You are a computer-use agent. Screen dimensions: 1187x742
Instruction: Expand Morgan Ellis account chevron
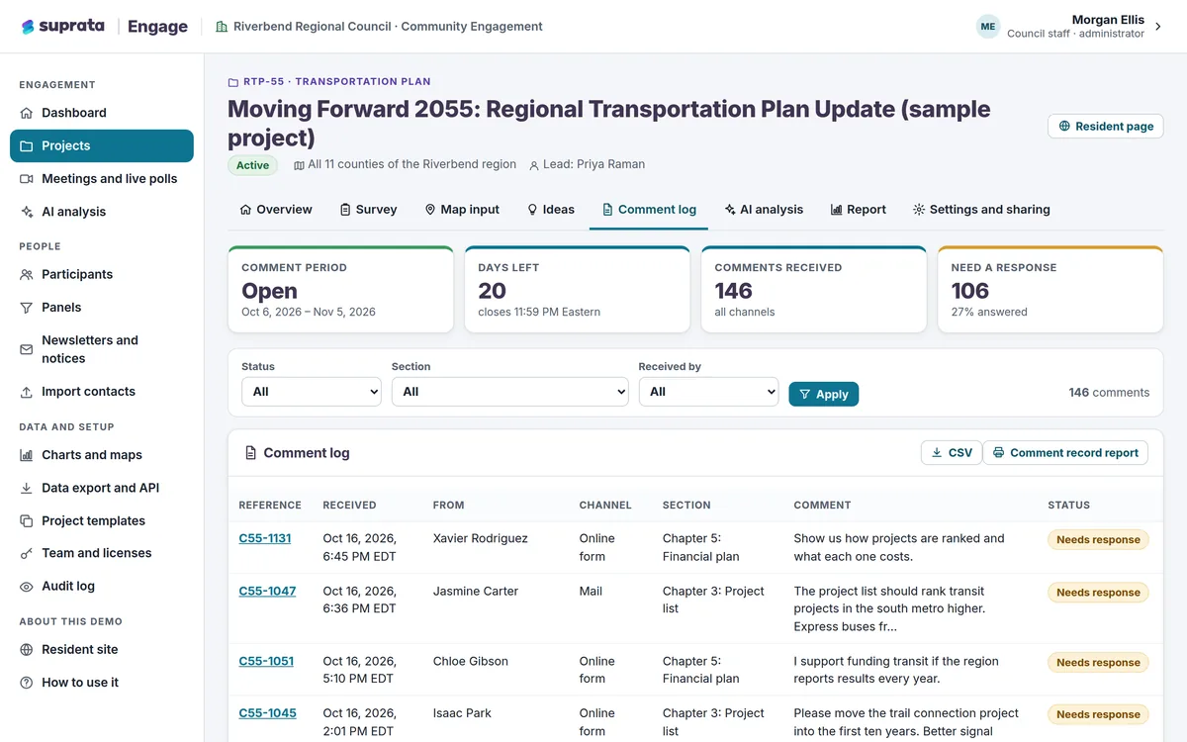point(1158,27)
